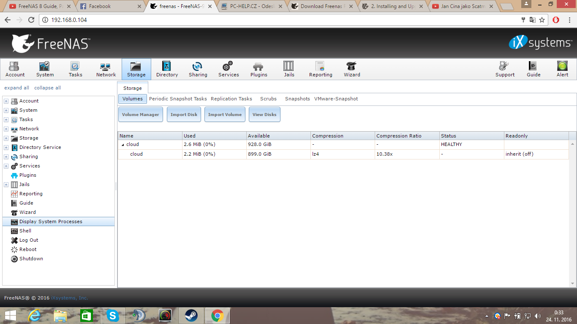Image resolution: width=577 pixels, height=324 pixels.
Task: Select the Volumes tab
Action: (133, 99)
